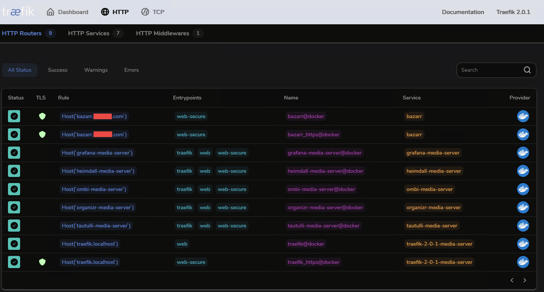Click Docker provider icon for bazarr_https@docker
544x292 pixels.
click(523, 134)
